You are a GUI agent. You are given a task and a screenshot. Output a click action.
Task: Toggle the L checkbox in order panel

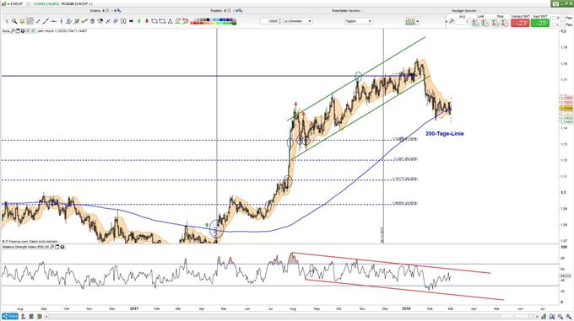(x=554, y=24)
